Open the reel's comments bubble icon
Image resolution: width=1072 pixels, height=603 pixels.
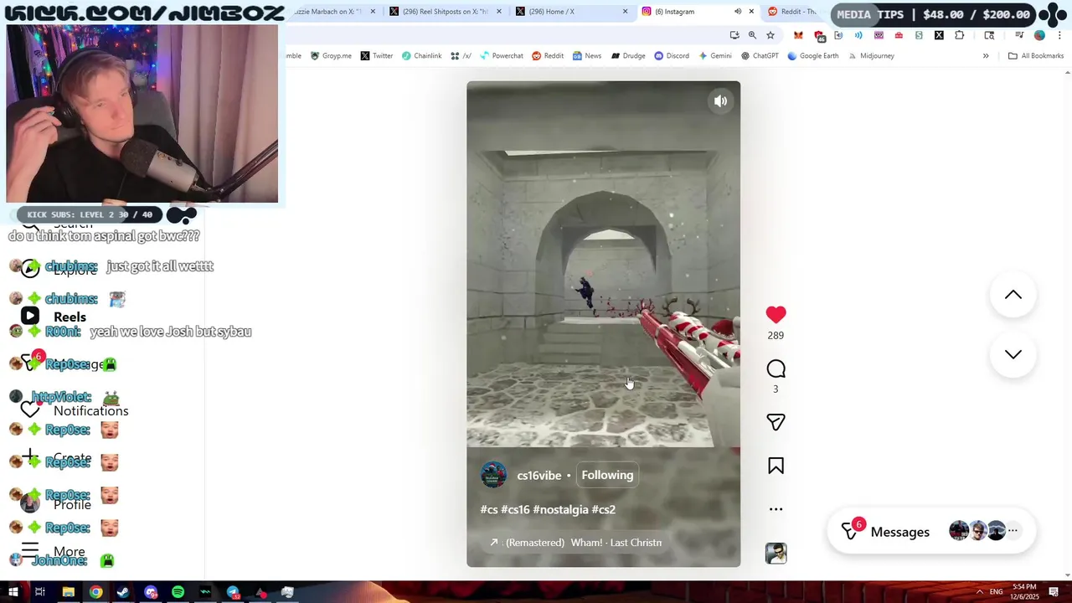[x=776, y=369]
